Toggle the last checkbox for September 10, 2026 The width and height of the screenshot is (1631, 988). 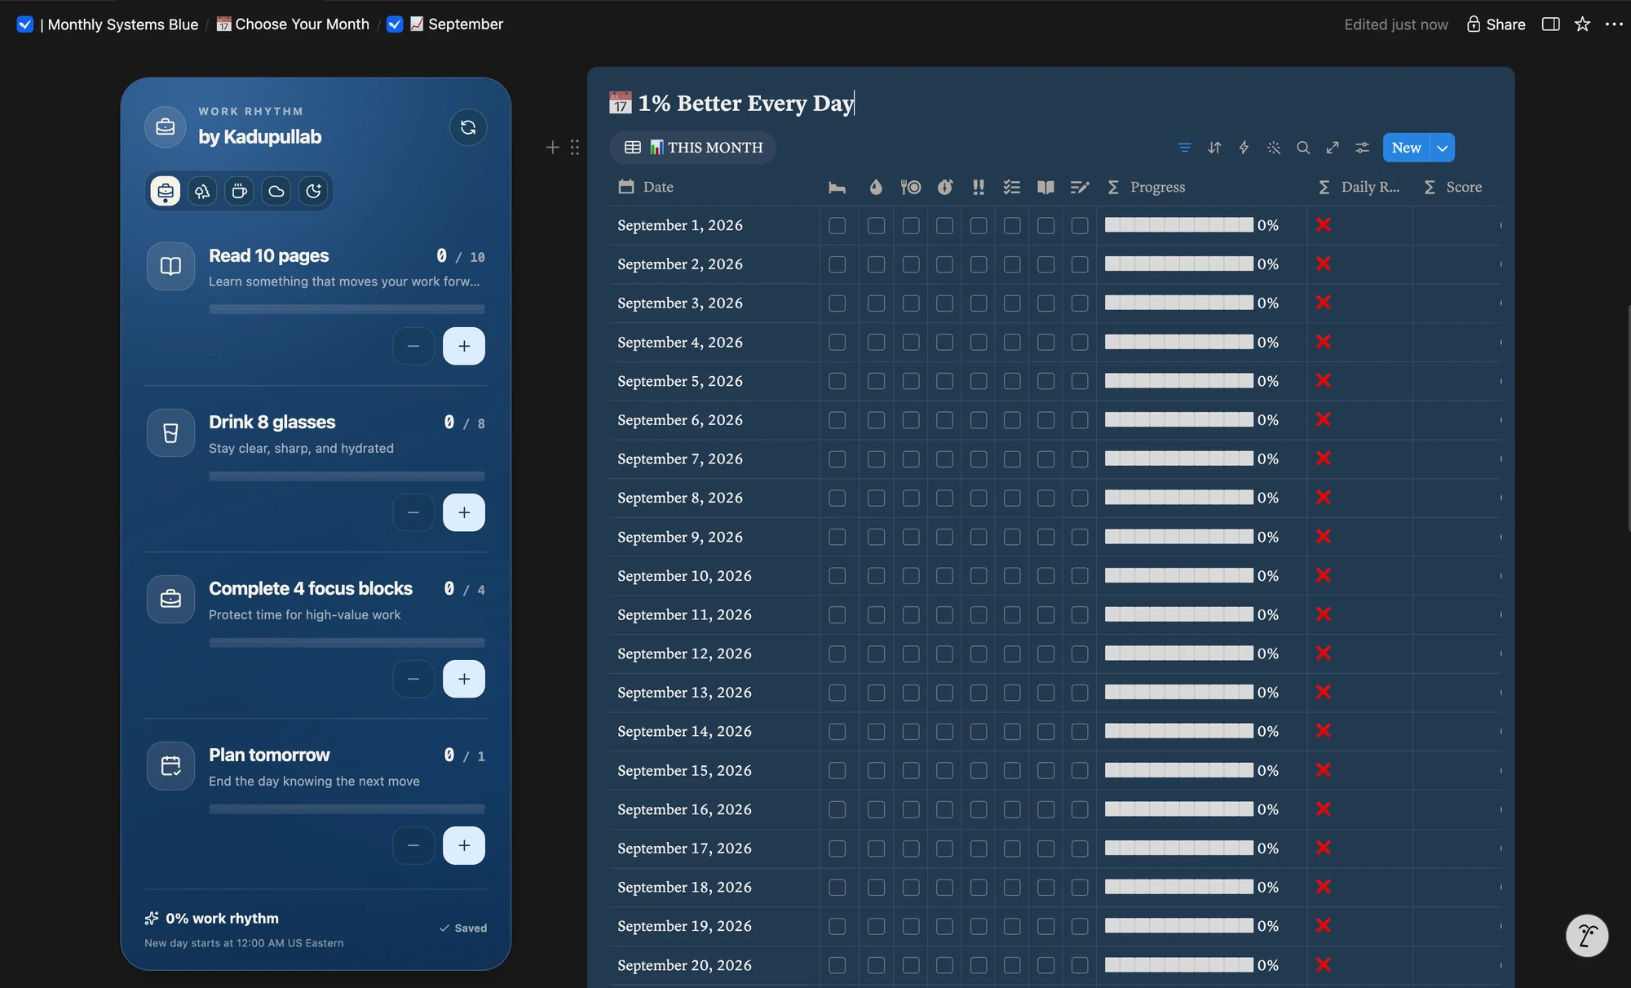[1080, 576]
